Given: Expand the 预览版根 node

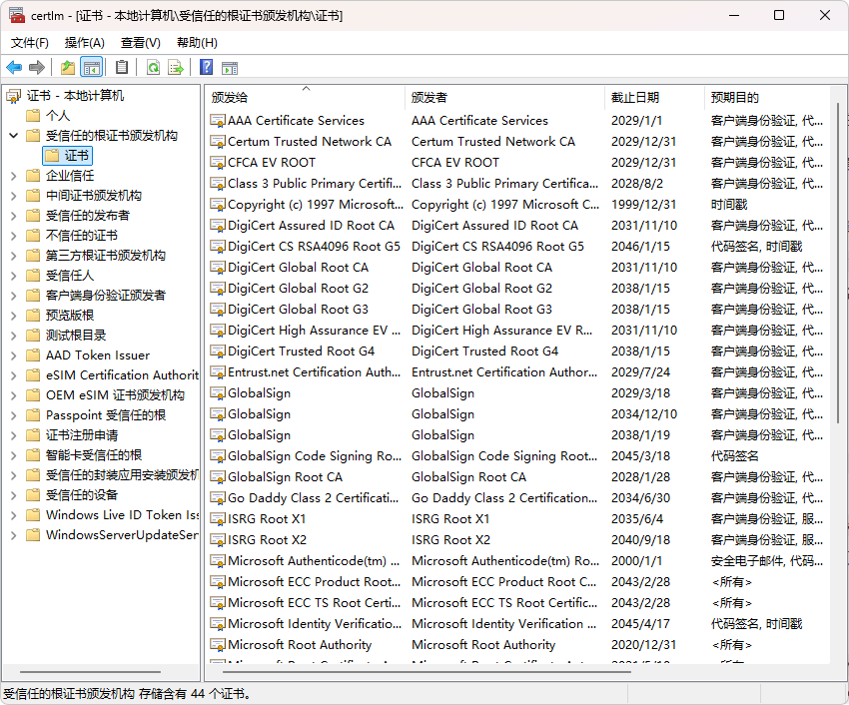Looking at the screenshot, I should 14,316.
